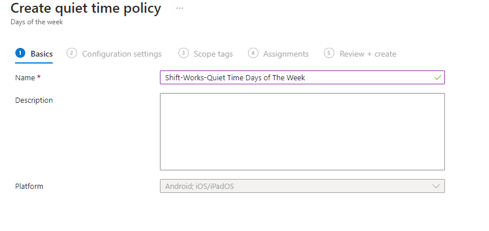
Task: Click the step 3 number circle
Action: click(183, 53)
